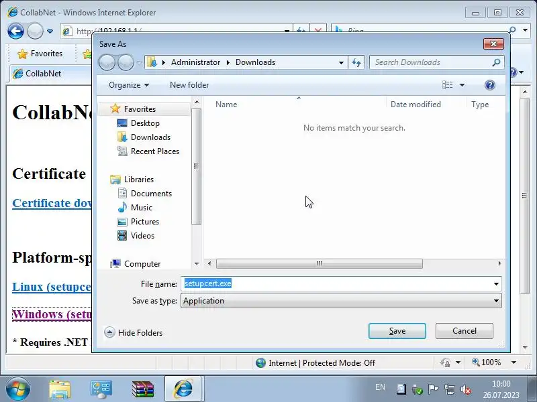Click the Internet Explorer back button

point(15,31)
